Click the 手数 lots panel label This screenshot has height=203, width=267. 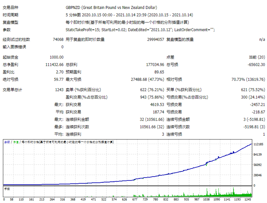(7, 189)
